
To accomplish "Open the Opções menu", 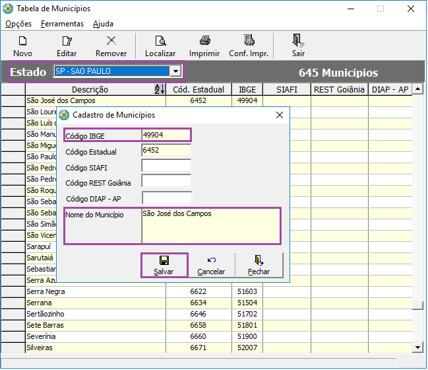I will (18, 24).
